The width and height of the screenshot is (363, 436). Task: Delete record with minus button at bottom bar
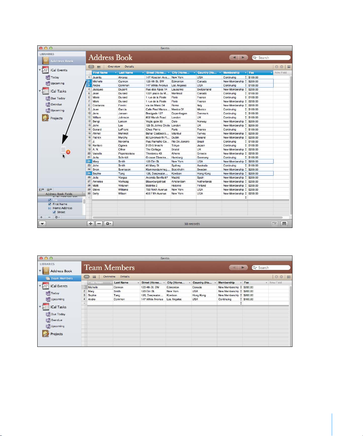point(99,224)
